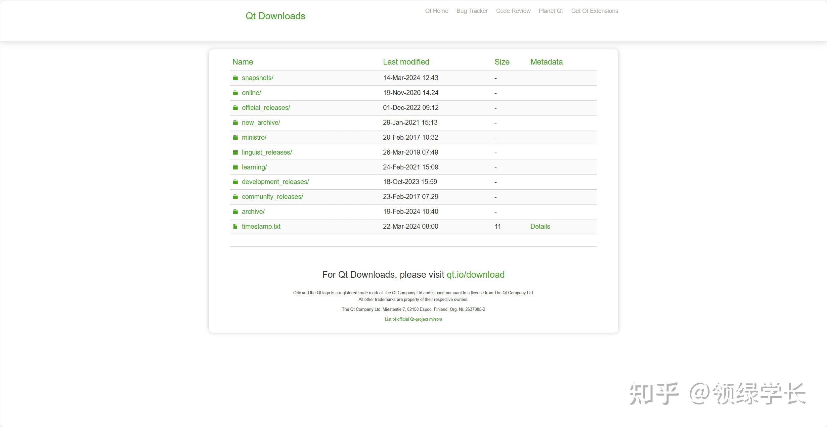View Details metadata for timestamp.txt

pyautogui.click(x=540, y=226)
